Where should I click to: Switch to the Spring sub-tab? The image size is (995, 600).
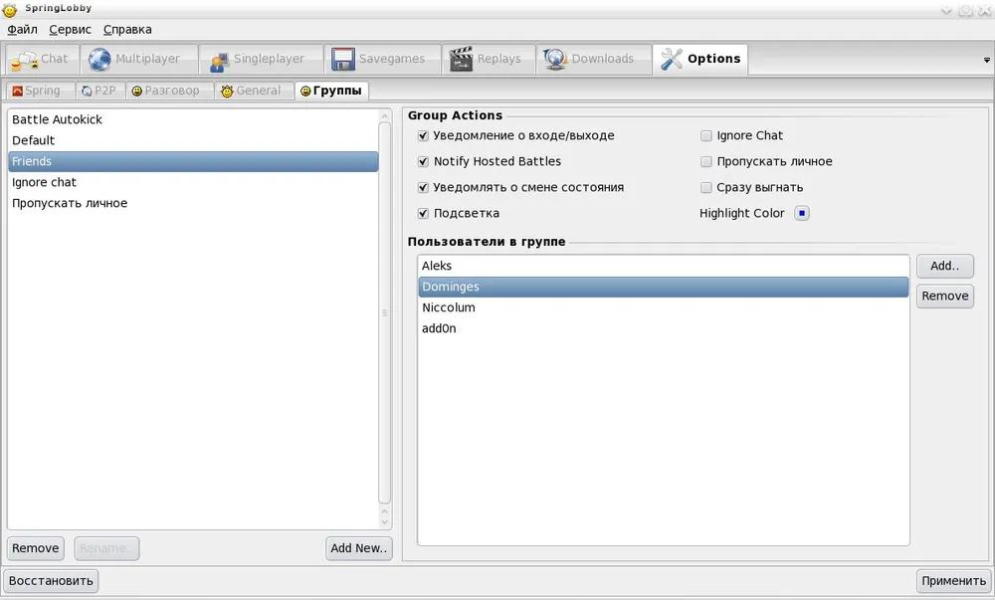coord(36,91)
